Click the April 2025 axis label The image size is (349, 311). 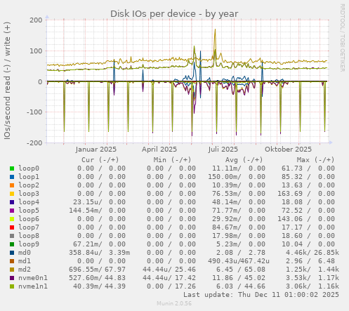[159, 150]
